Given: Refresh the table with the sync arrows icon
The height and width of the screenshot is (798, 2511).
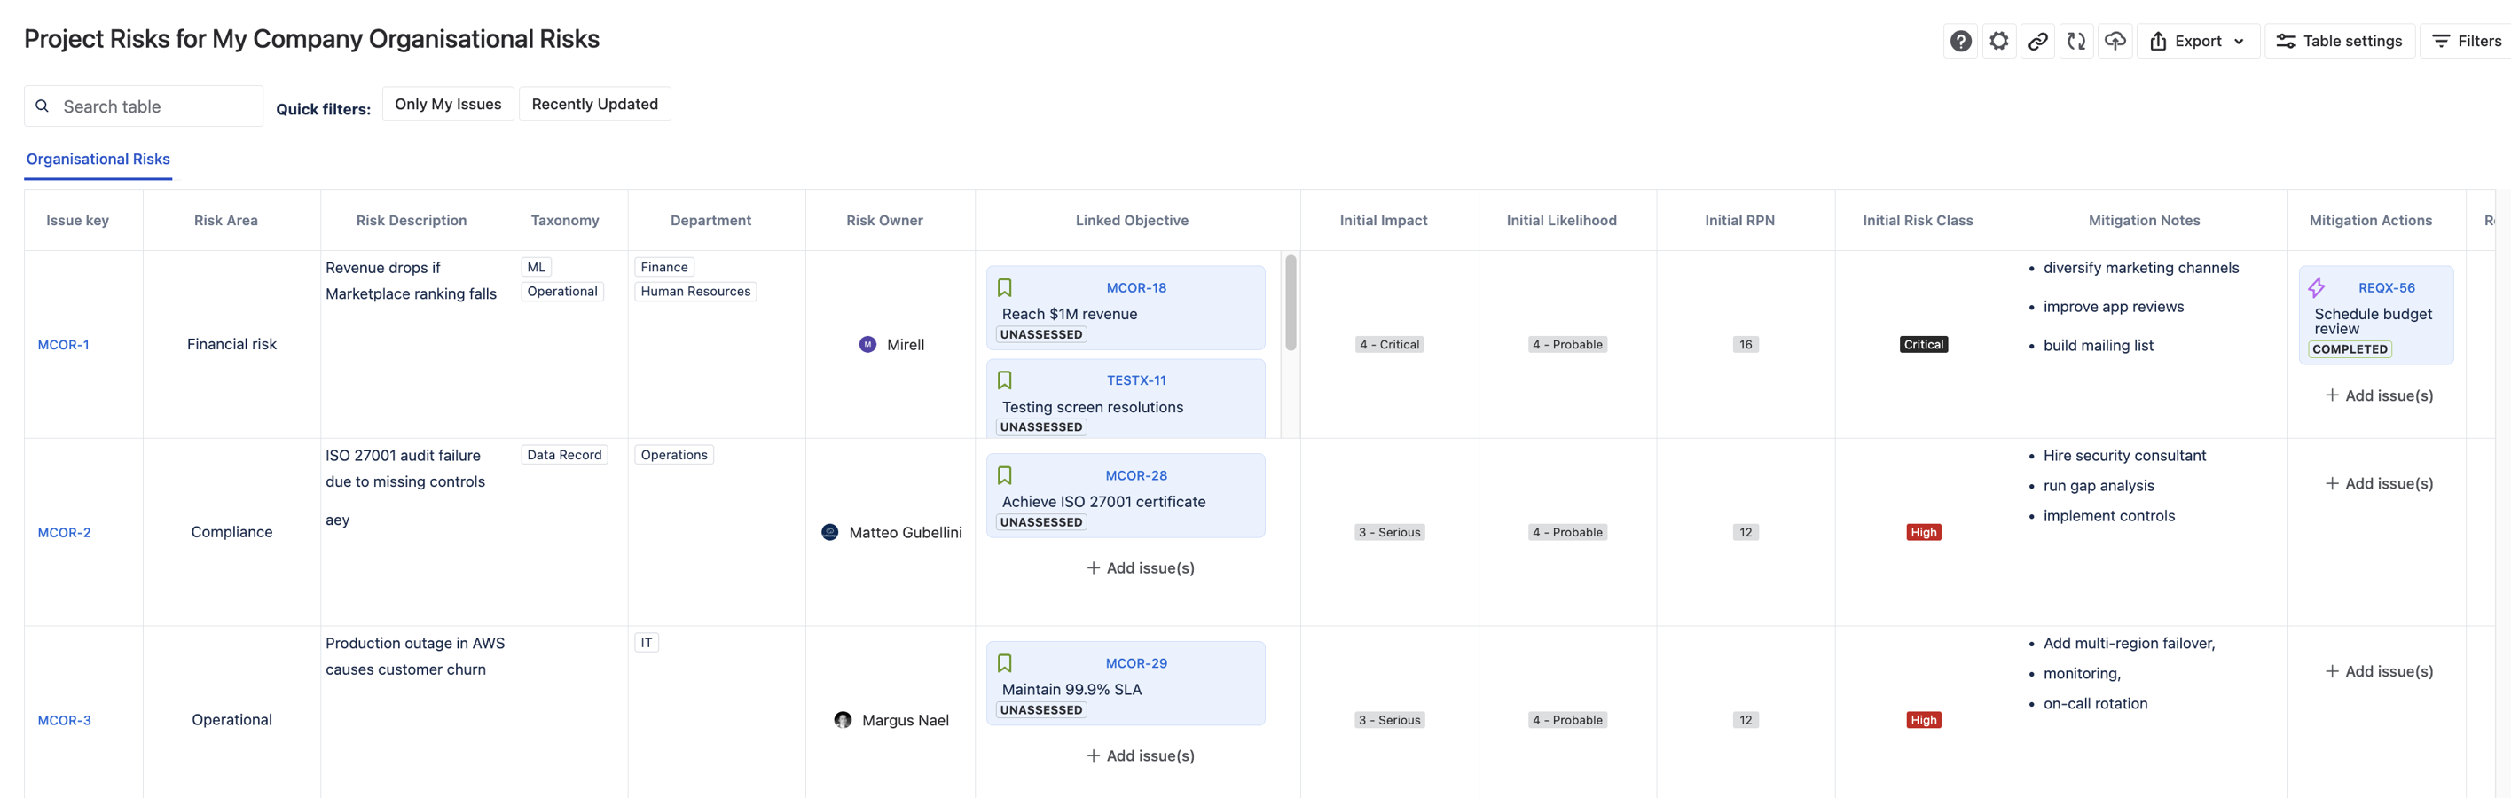Looking at the screenshot, I should coord(2076,41).
